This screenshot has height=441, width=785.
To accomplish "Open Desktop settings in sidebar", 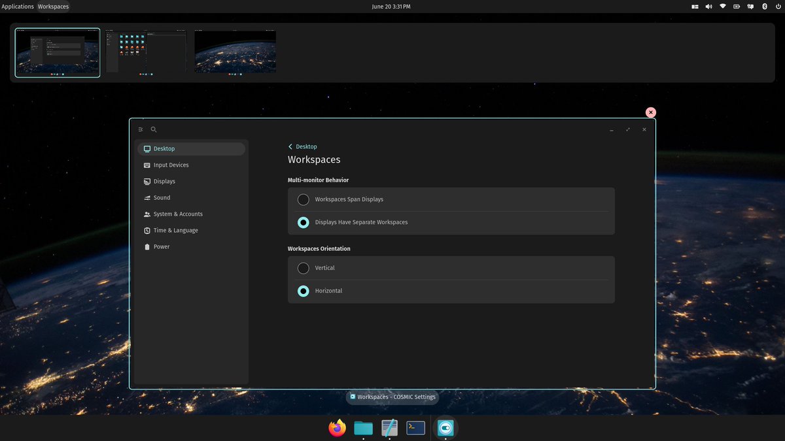I will 191,149.
